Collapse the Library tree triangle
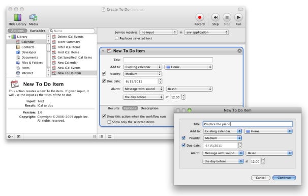 coord(9,37)
